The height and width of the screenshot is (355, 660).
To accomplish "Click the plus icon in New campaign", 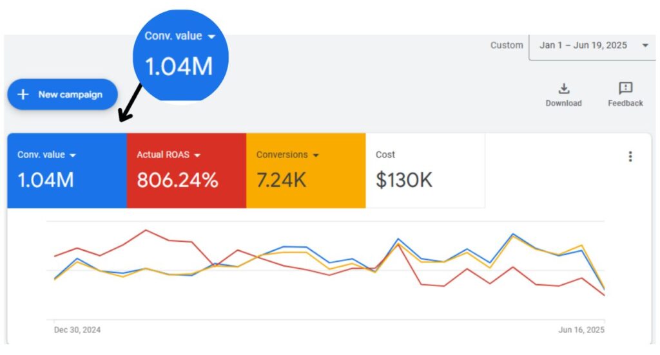I will [23, 95].
